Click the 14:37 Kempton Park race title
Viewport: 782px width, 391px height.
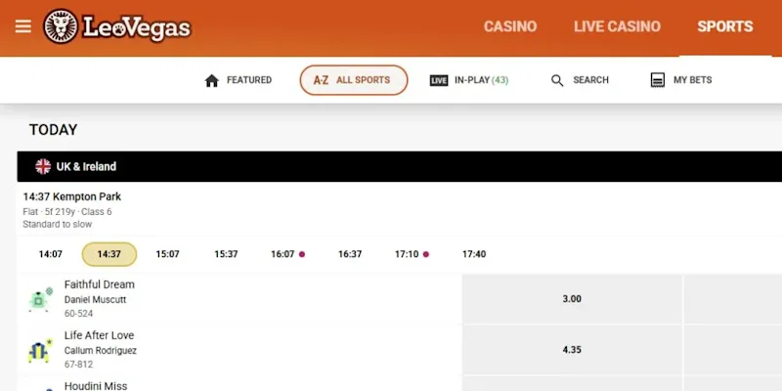[x=71, y=196]
